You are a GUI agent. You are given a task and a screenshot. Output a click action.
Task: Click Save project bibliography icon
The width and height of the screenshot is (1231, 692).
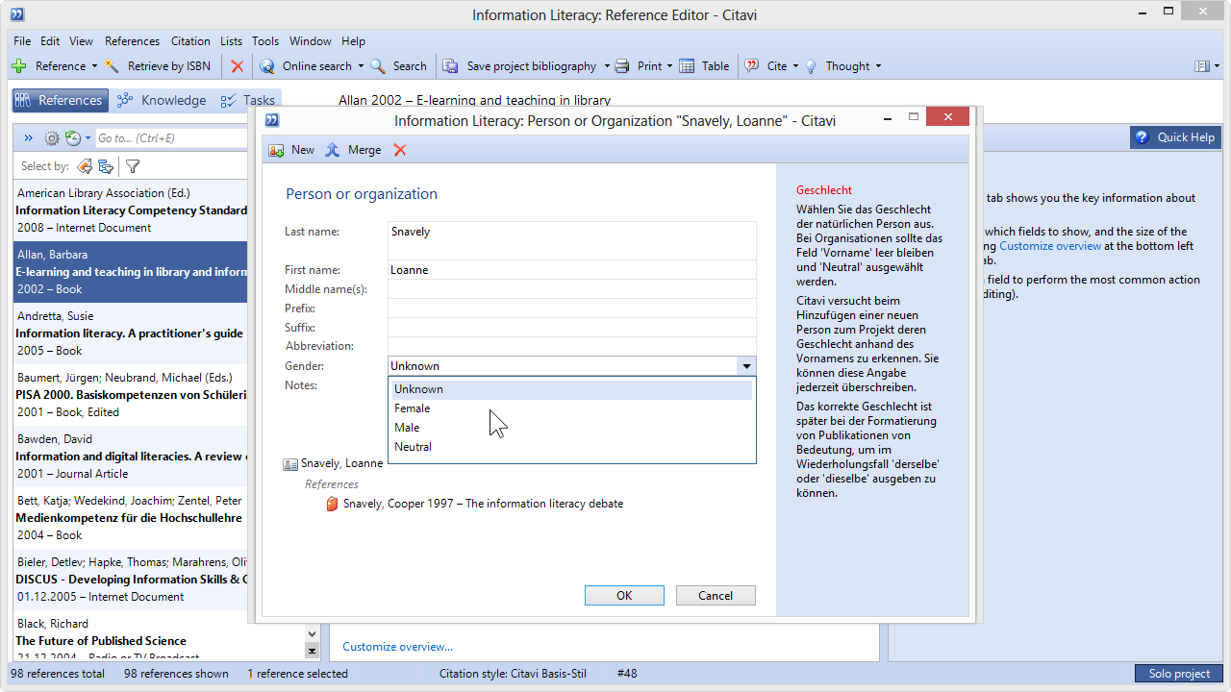click(450, 66)
